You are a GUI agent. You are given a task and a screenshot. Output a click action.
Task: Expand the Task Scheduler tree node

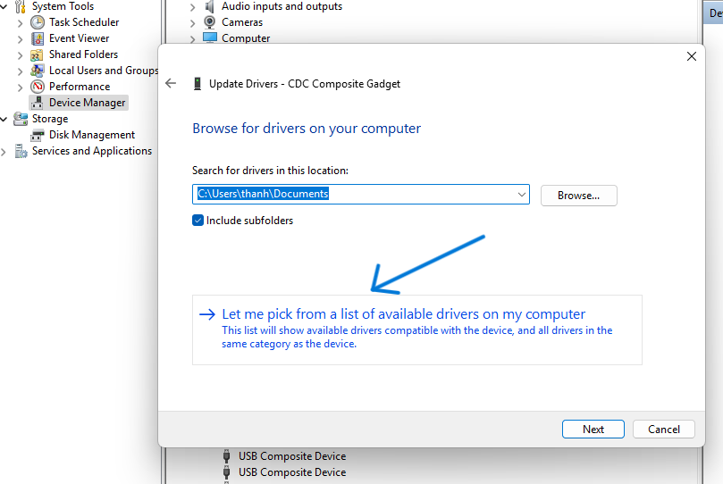coord(21,22)
